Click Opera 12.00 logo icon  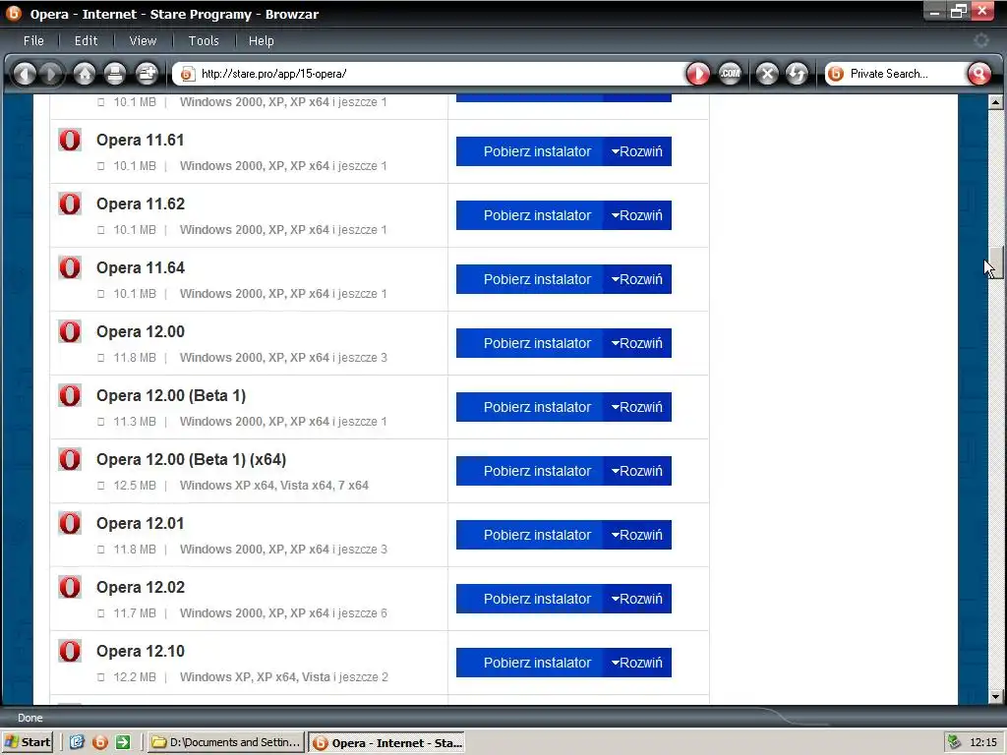[70, 331]
